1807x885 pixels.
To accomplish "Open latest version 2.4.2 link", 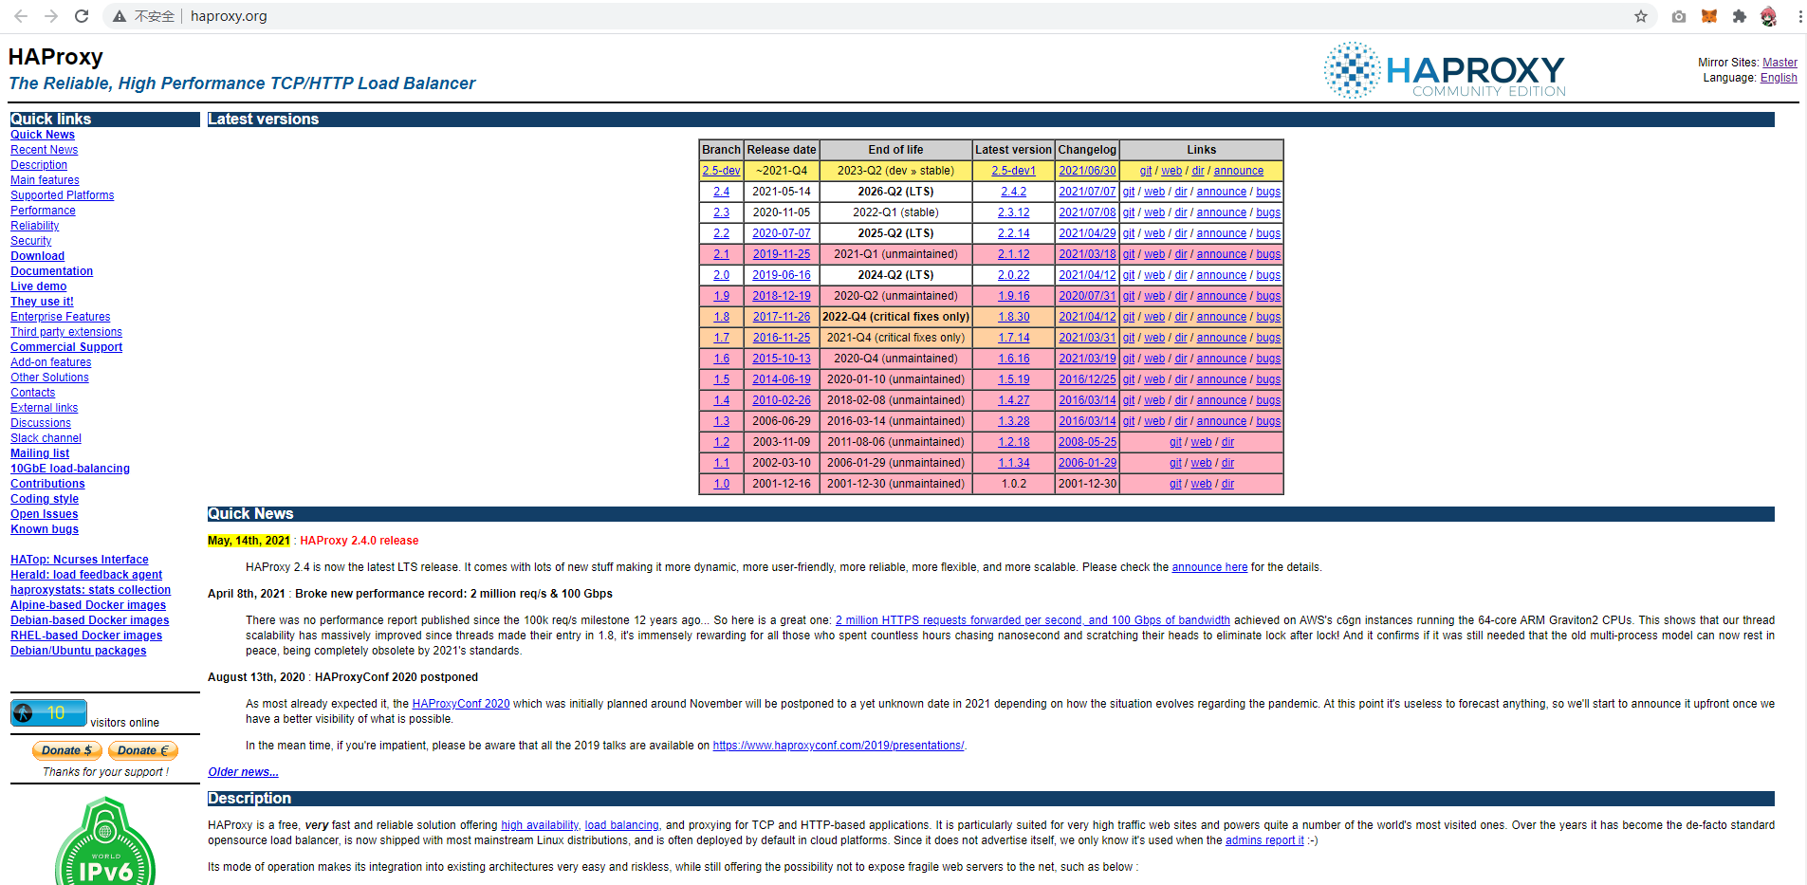I will tap(1013, 192).
